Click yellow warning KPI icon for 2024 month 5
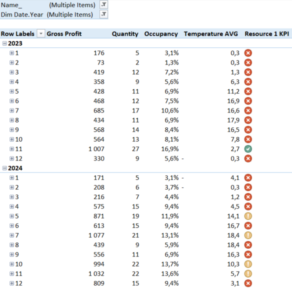 click(x=248, y=216)
